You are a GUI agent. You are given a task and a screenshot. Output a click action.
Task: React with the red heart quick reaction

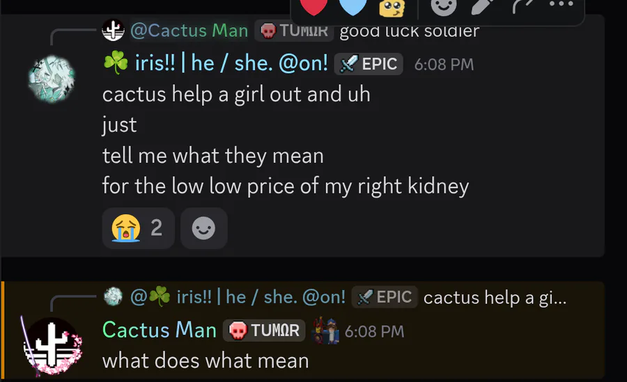point(314,6)
